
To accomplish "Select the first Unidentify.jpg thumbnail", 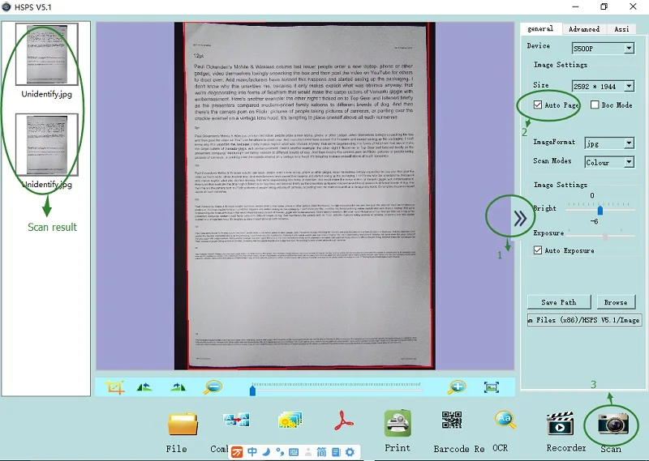I will pos(47,54).
